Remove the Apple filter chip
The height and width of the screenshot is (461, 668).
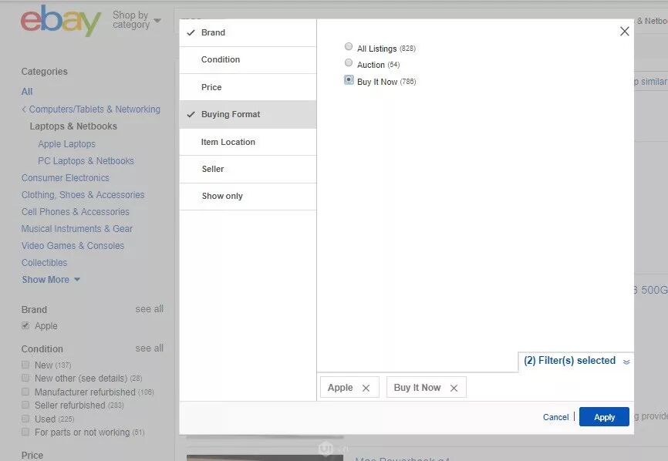pyautogui.click(x=366, y=388)
